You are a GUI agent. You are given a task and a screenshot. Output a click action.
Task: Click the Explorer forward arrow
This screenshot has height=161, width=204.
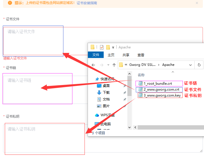point(102,65)
